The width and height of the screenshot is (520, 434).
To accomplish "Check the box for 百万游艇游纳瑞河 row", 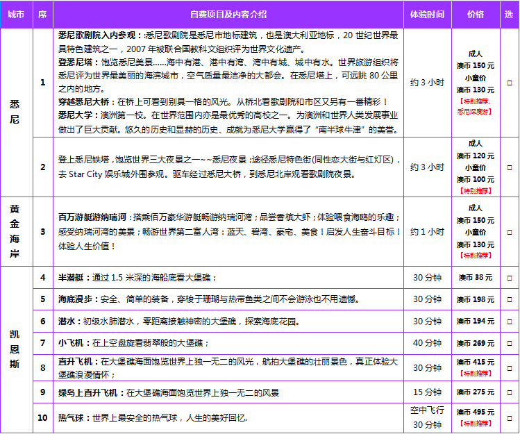I will point(510,232).
